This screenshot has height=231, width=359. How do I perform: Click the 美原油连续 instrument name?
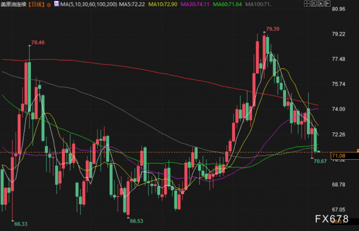[13, 4]
